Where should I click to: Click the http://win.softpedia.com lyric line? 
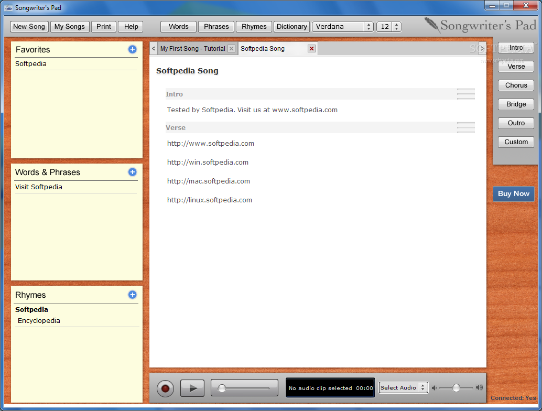click(x=208, y=162)
